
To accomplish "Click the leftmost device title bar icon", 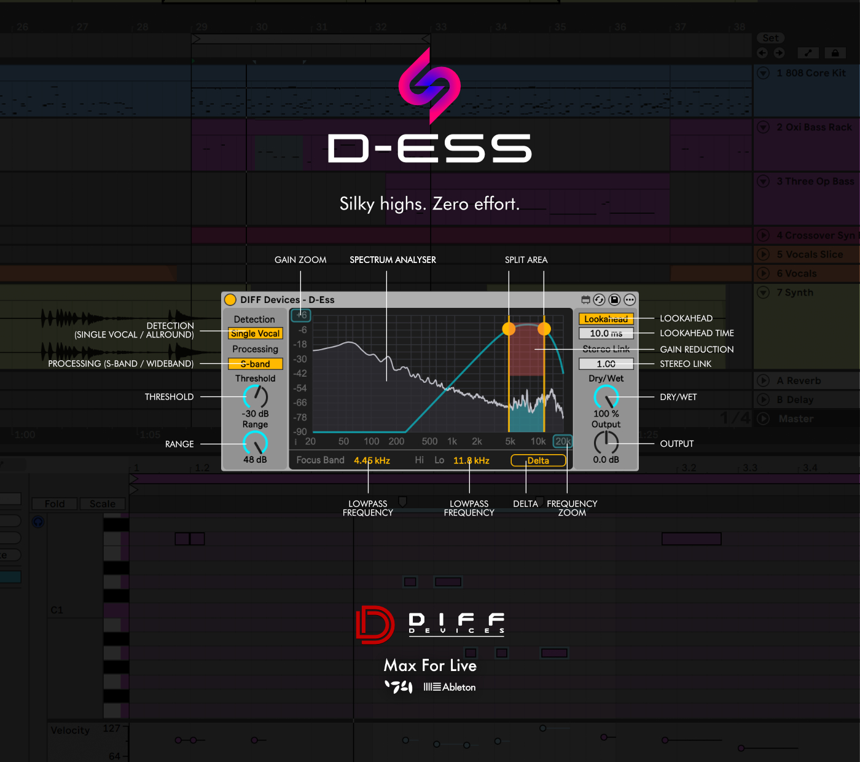I will click(x=585, y=300).
